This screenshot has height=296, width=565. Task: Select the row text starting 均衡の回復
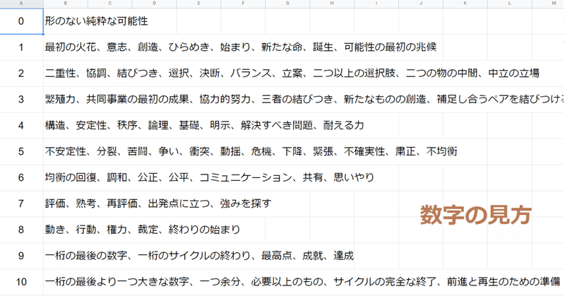pos(210,178)
